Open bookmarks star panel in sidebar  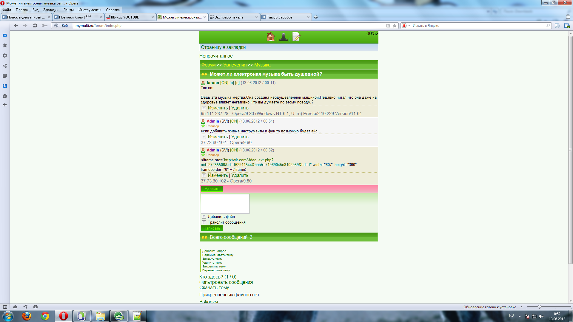(5, 45)
